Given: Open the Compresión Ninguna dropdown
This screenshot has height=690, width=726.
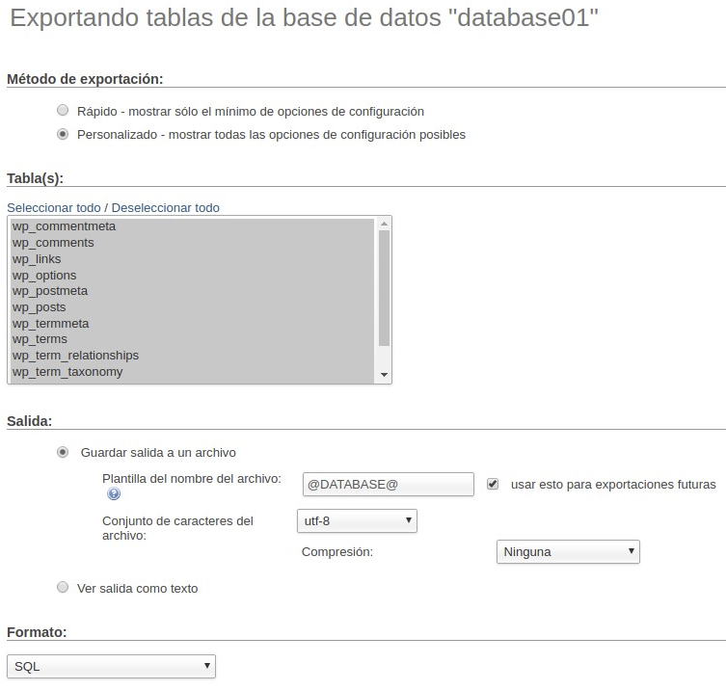Looking at the screenshot, I should 568,551.
